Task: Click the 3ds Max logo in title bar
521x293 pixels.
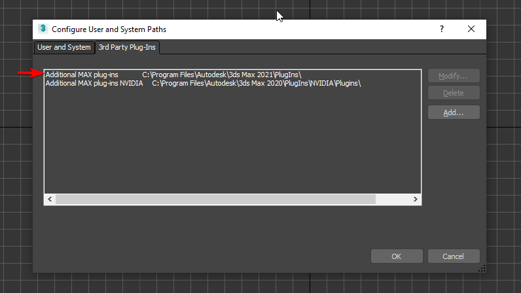Action: (x=43, y=29)
